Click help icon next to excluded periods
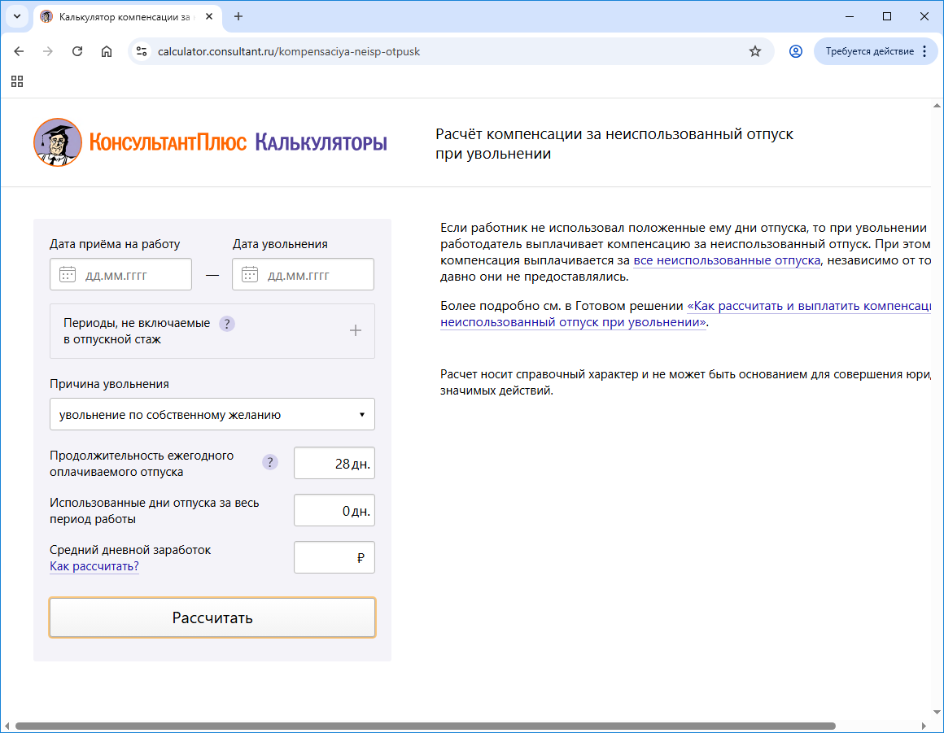Screen dimensions: 944x733 point(227,324)
